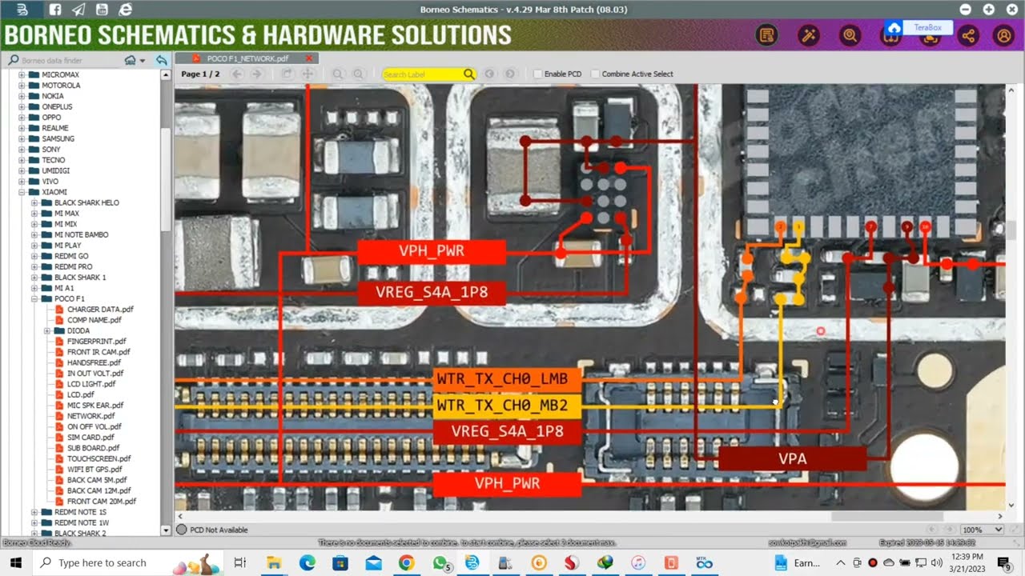
Task: Click the back arrow icon beside data finder
Action: (x=162, y=60)
